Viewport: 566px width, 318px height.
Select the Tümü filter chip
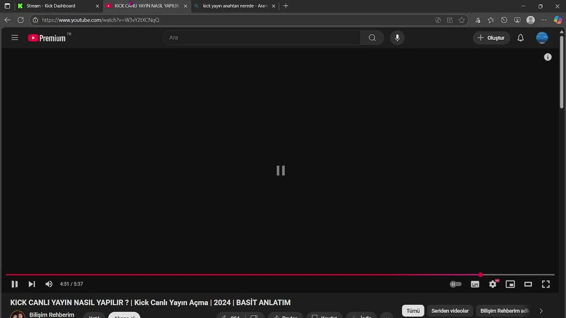click(x=413, y=311)
